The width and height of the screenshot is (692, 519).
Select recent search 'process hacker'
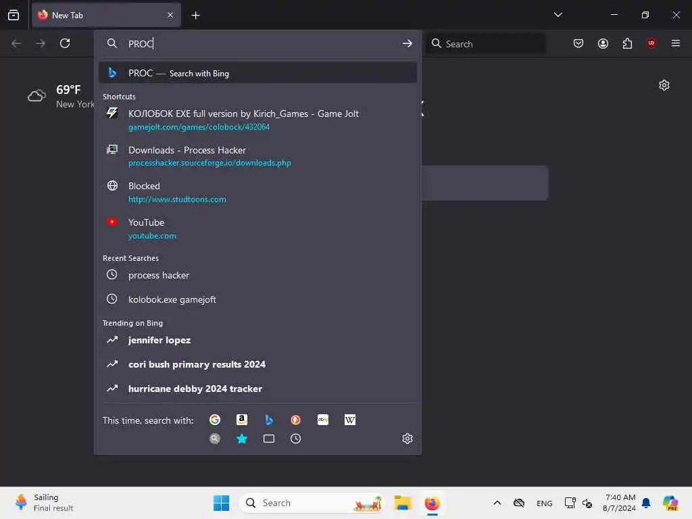tap(257, 275)
